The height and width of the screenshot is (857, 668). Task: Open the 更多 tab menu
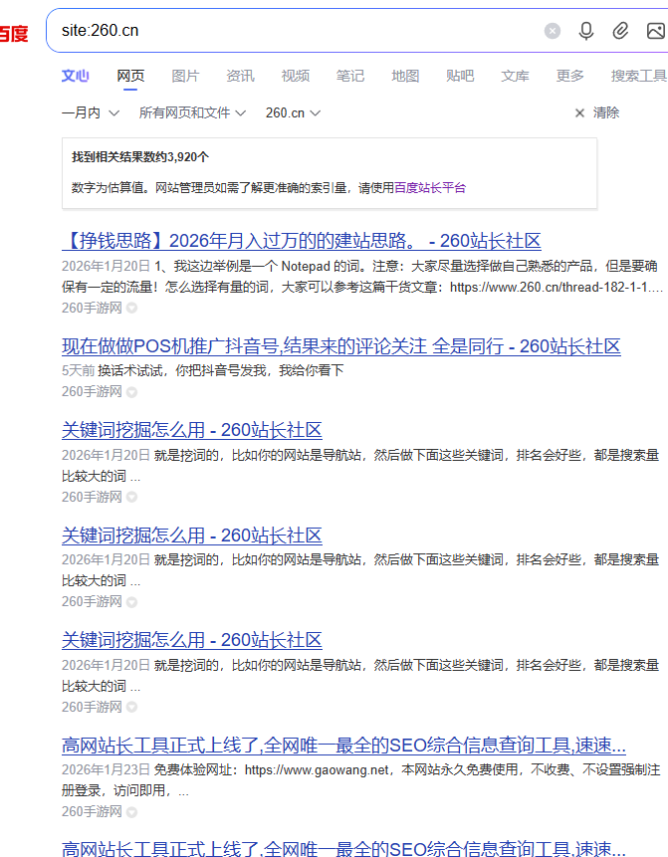[569, 76]
